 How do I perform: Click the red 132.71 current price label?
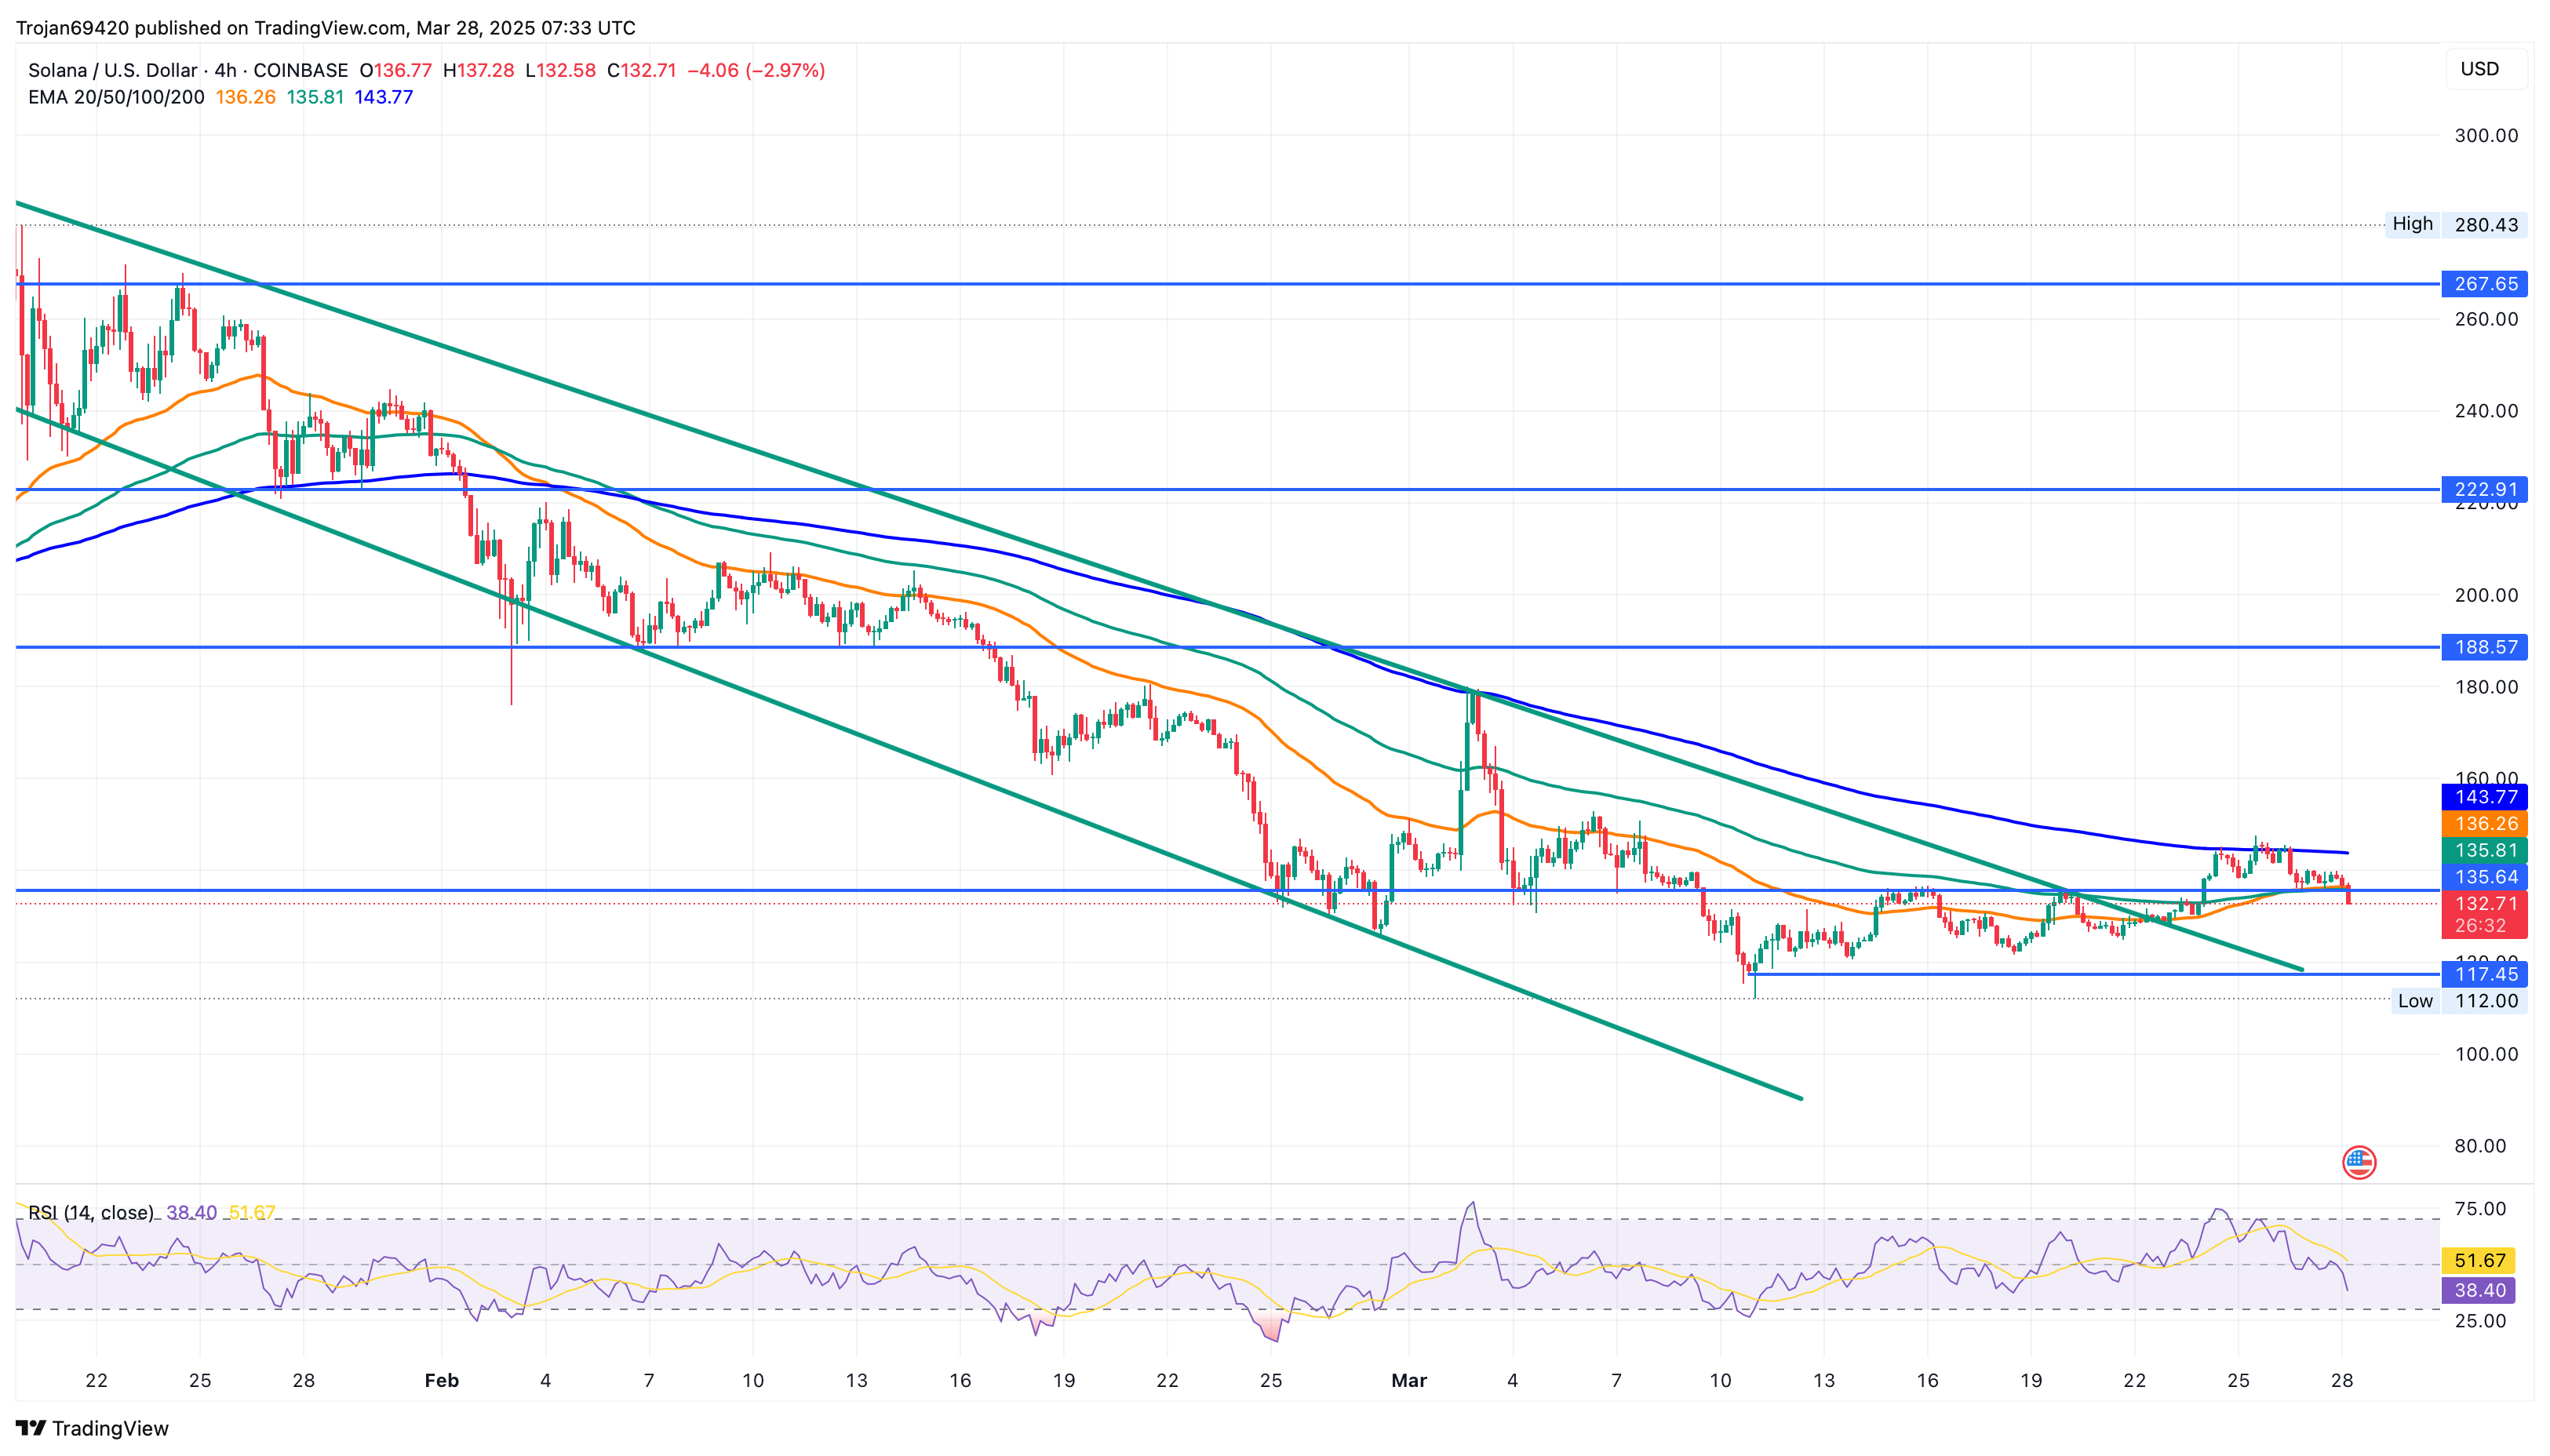[x=2484, y=904]
